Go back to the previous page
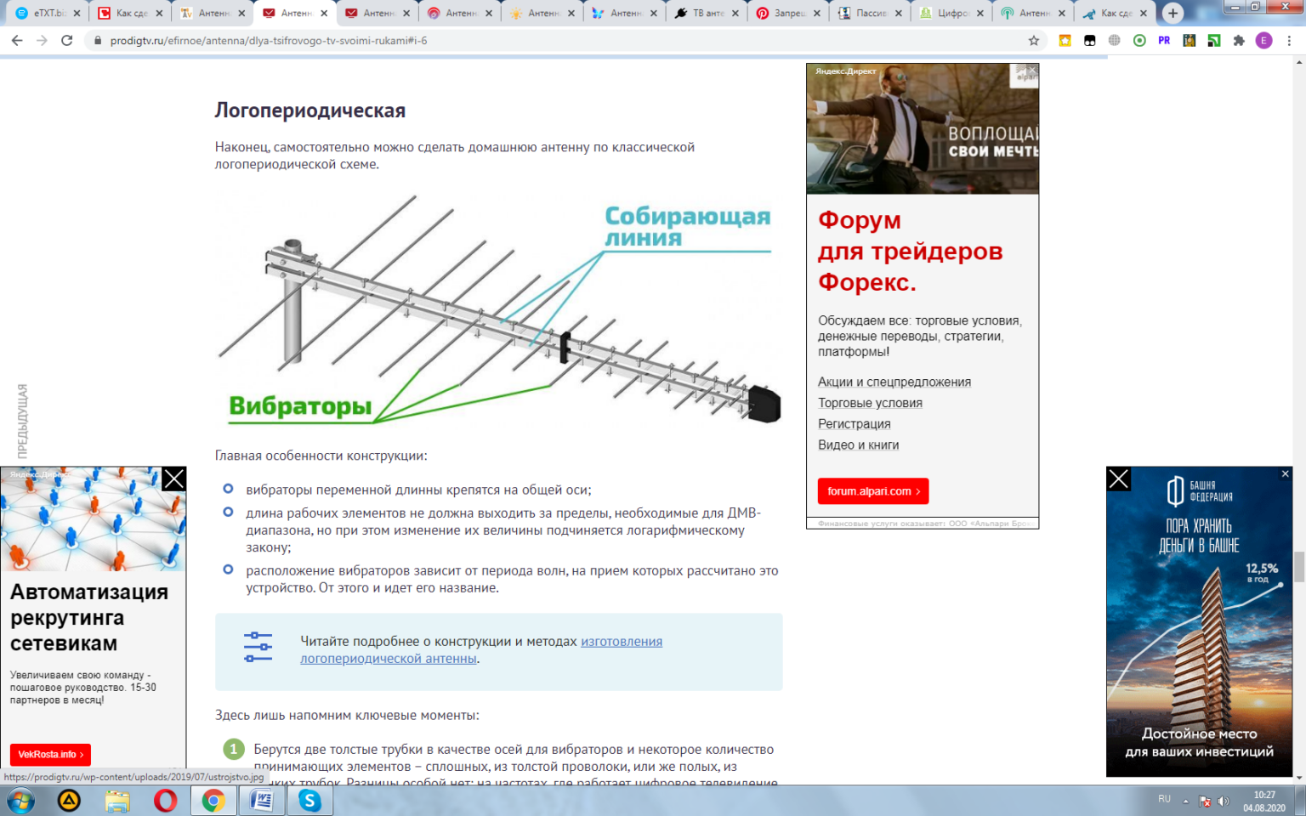Image resolution: width=1306 pixels, height=816 pixels. click(x=17, y=40)
